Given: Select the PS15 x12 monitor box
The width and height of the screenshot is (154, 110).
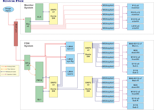Looking at the screenshot, I should pos(135,14).
